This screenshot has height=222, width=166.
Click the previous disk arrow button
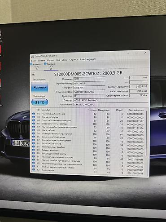tap(33, 74)
